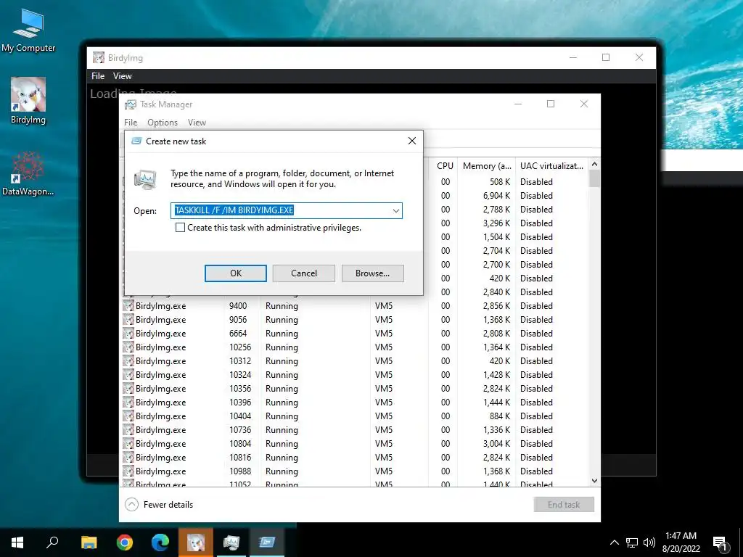Click BirdyImg window title bar icon
The image size is (743, 557).
pos(99,58)
